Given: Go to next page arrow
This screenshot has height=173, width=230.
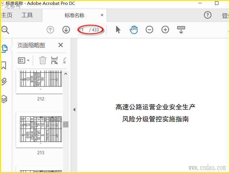Looking at the screenshot, I should (x=66, y=30).
